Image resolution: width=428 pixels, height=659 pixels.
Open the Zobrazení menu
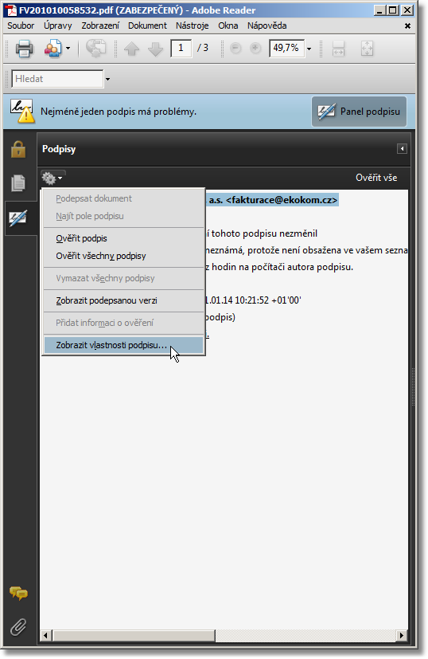[100, 25]
